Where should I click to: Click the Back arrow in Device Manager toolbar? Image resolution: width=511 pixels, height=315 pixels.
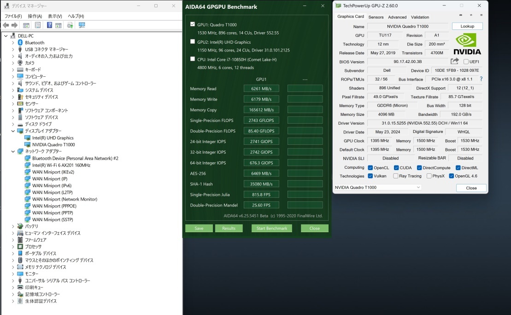pos(6,25)
